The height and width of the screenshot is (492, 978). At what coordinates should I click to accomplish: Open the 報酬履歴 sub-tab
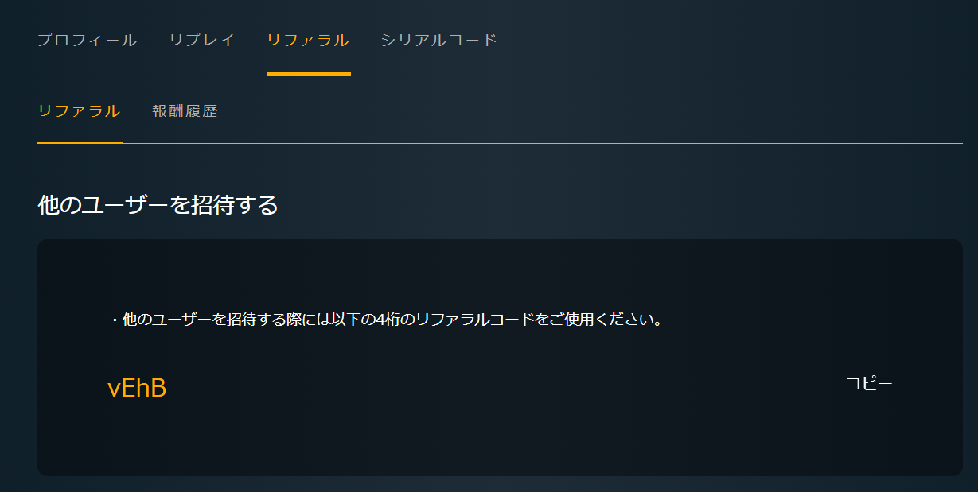185,111
